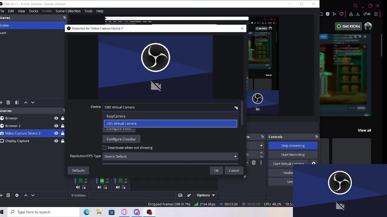This screenshot has height=217, width=387.
Task: Toggle lock on Browser source
Action: (63, 118)
